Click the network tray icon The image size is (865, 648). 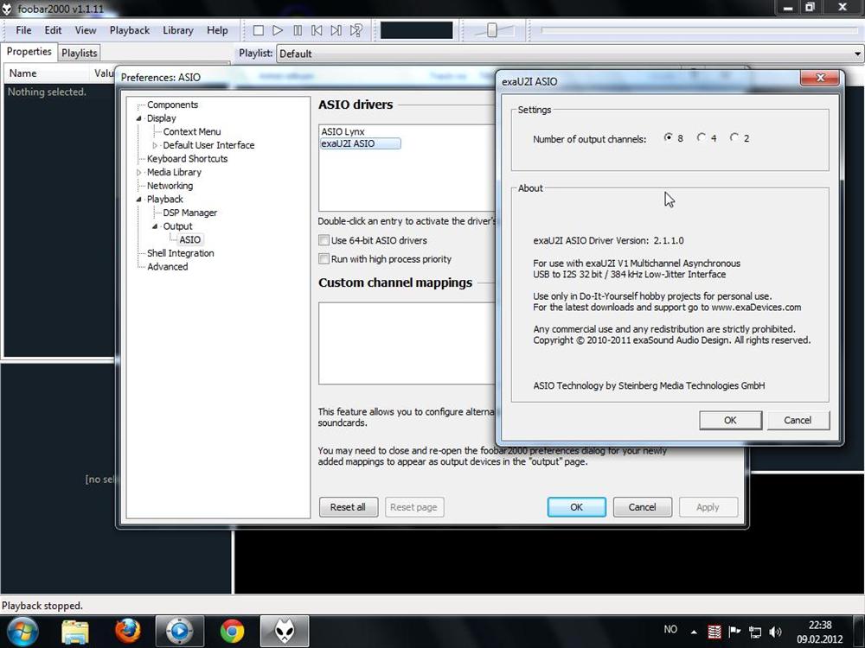tap(754, 632)
